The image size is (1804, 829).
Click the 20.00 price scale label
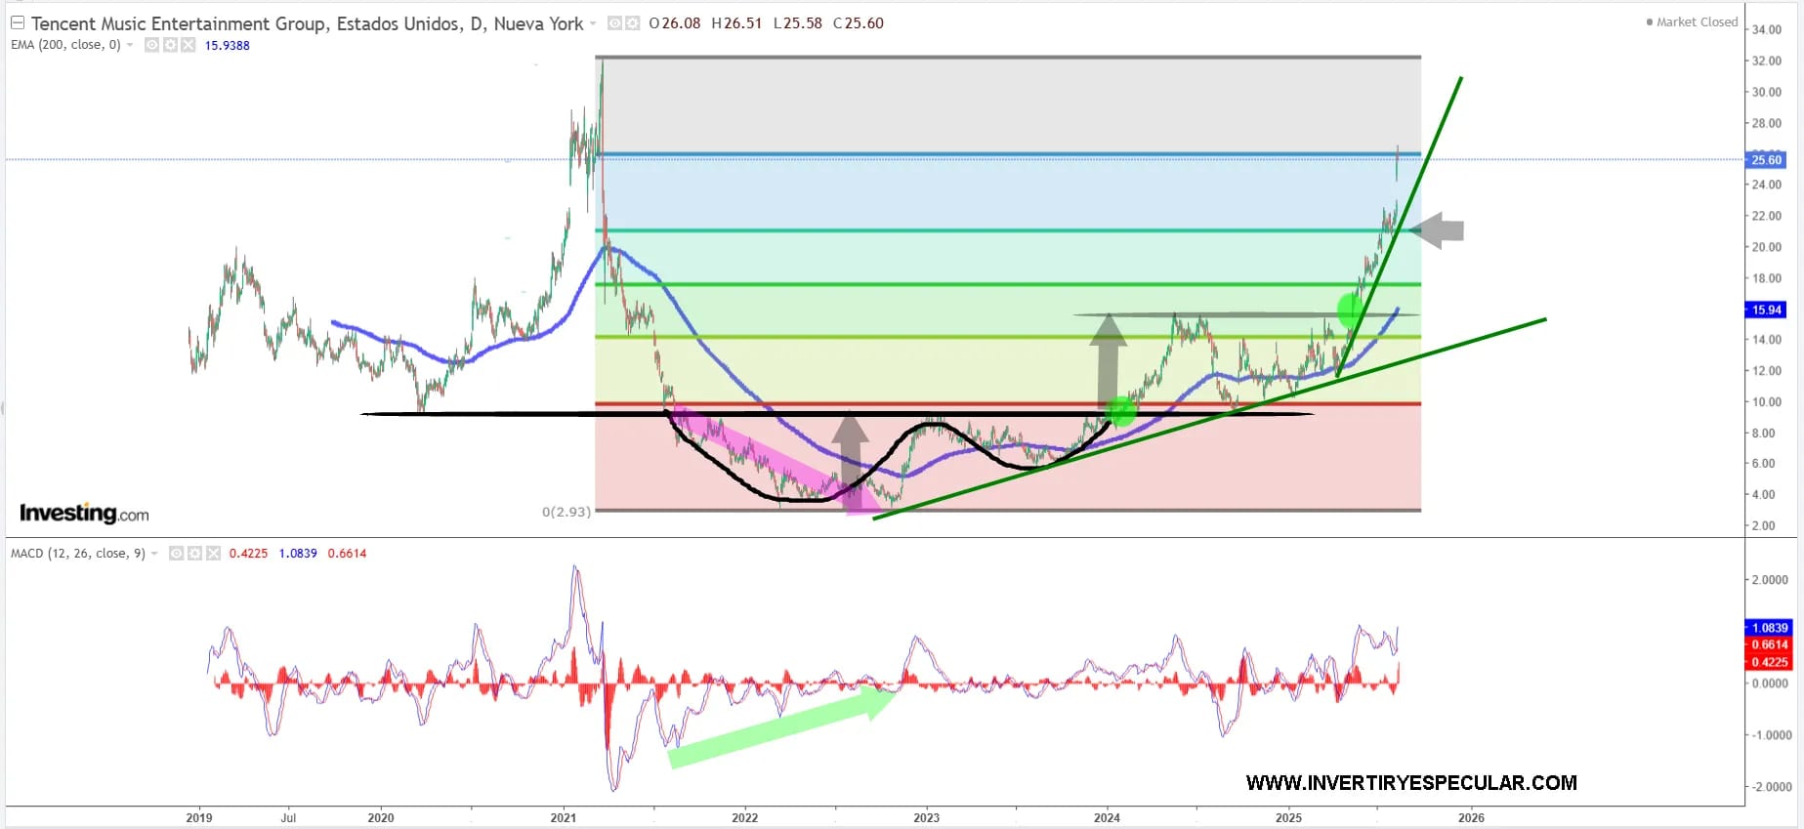(x=1767, y=247)
